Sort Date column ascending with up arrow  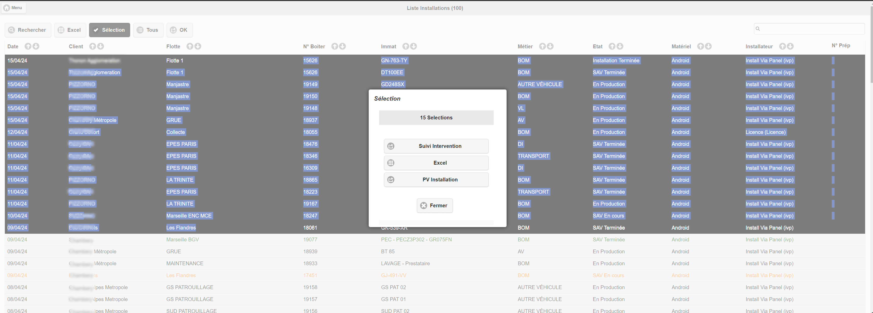point(28,46)
